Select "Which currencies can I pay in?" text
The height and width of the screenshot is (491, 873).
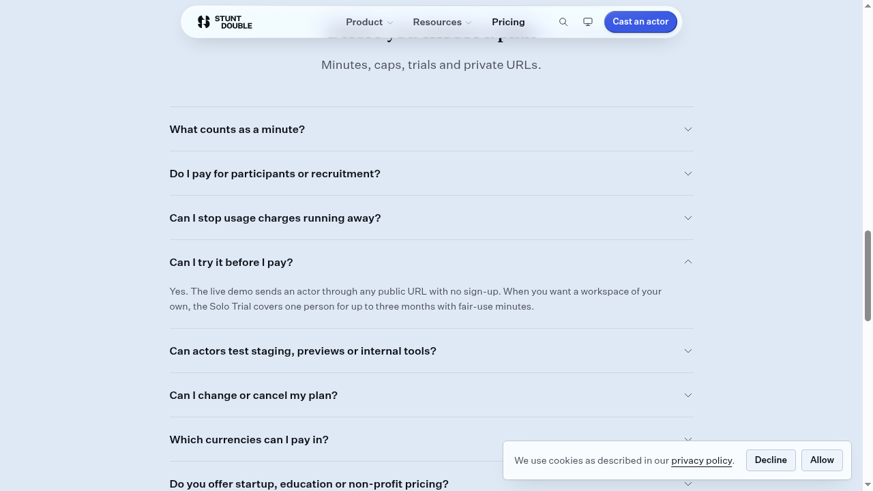click(249, 439)
